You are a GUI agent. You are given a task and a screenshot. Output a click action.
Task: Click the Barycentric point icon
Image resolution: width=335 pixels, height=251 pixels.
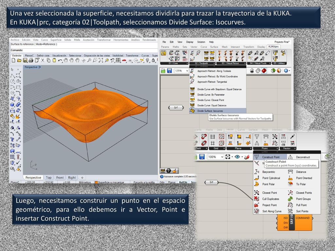tap(256, 172)
